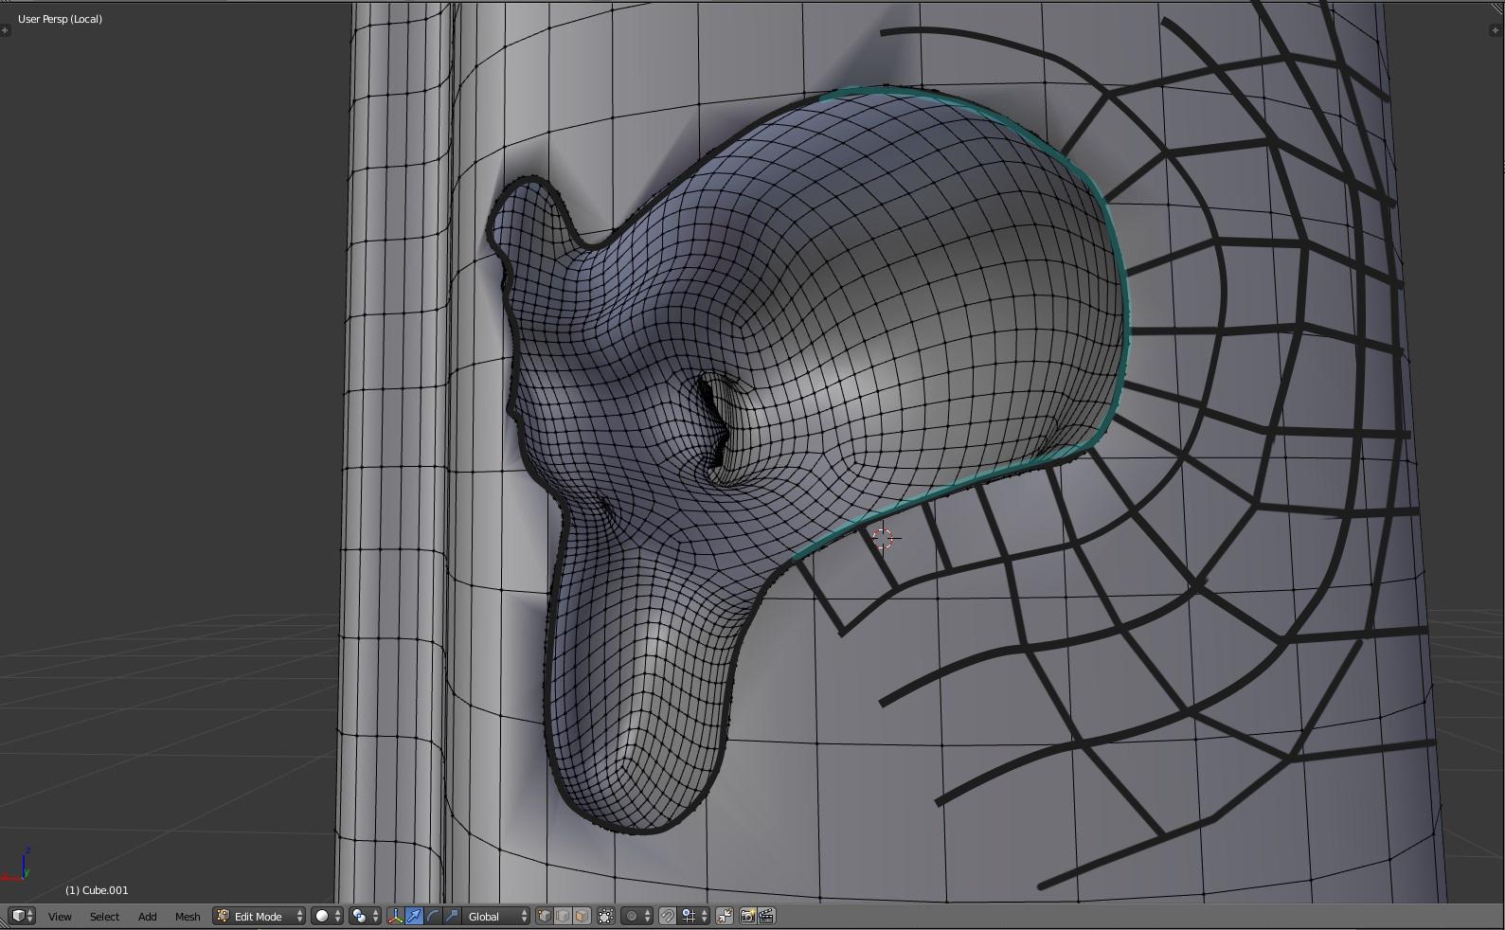Click the '(1) Cube.001' object label
Image resolution: width=1505 pixels, height=930 pixels.
(x=97, y=890)
